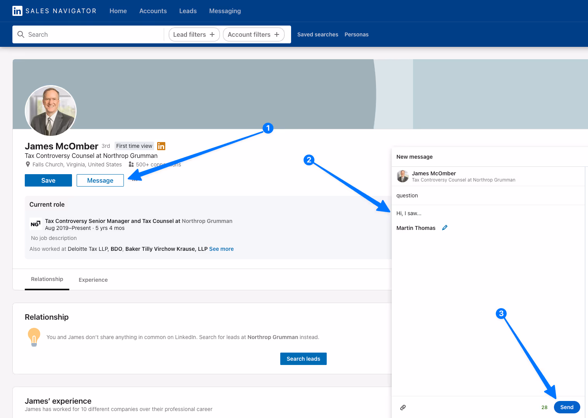Expand See more past companies
This screenshot has height=418, width=588.
coord(221,249)
